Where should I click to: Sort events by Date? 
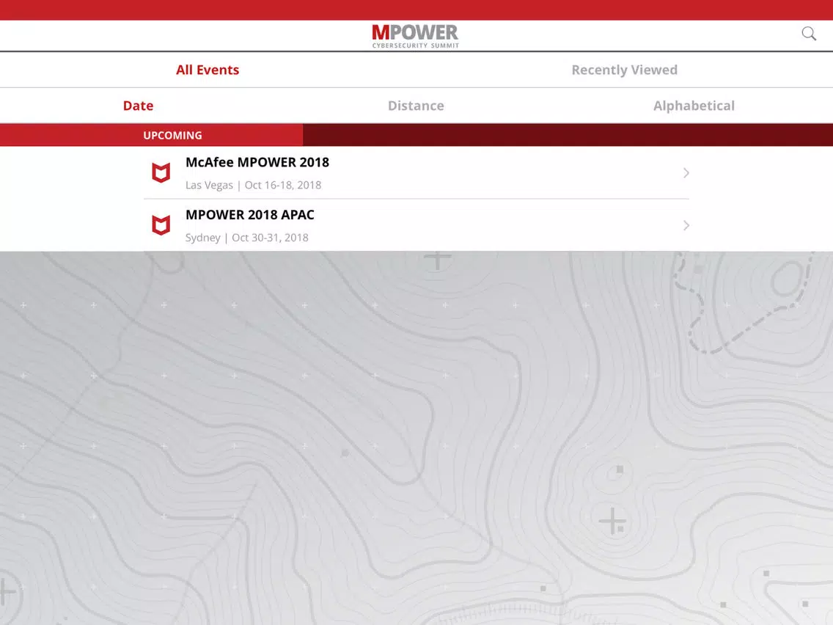click(x=138, y=106)
